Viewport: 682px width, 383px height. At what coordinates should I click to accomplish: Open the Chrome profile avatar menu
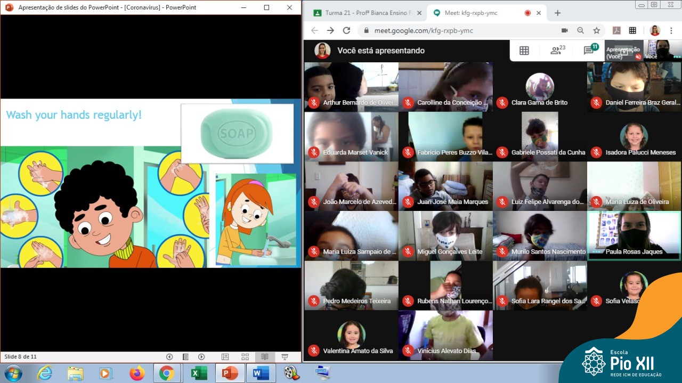pyautogui.click(x=655, y=30)
